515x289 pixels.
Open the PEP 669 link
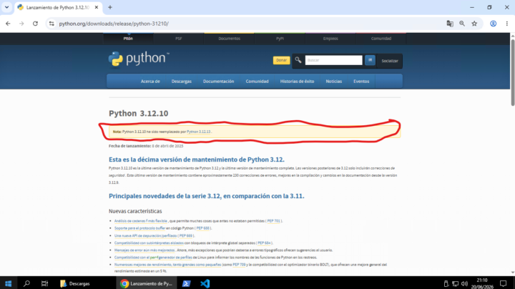click(185, 236)
